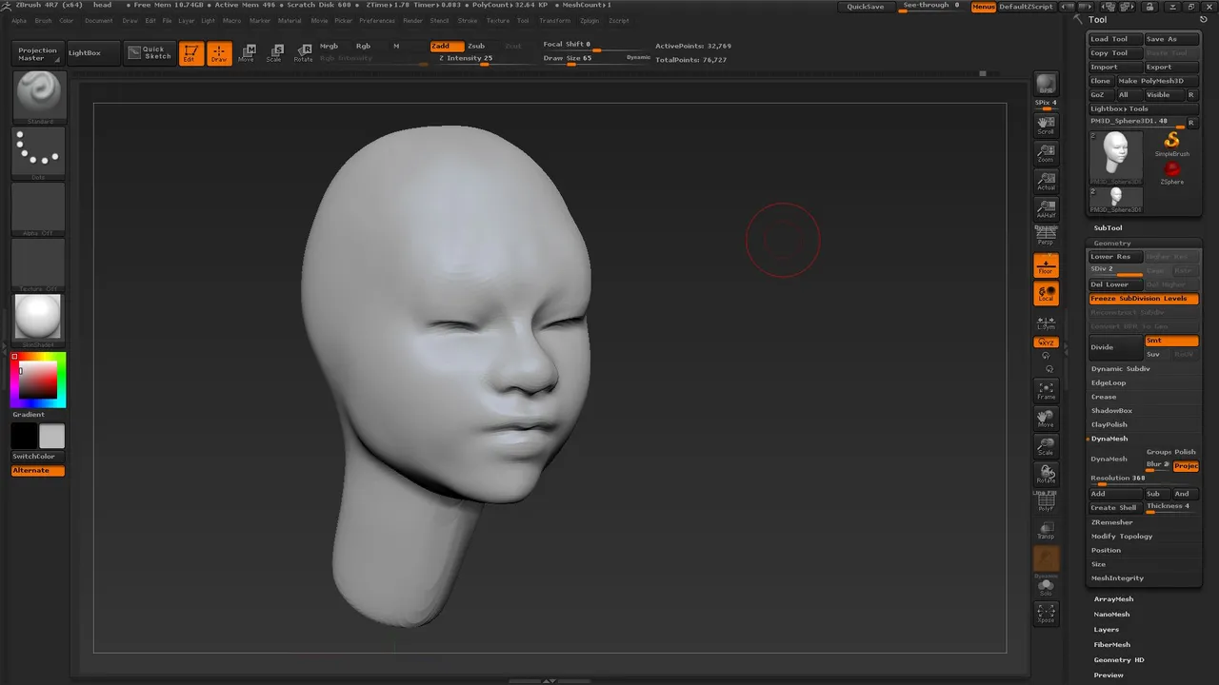Toggle Transp transparency mode
Screen dimensions: 1219x685
1046,530
